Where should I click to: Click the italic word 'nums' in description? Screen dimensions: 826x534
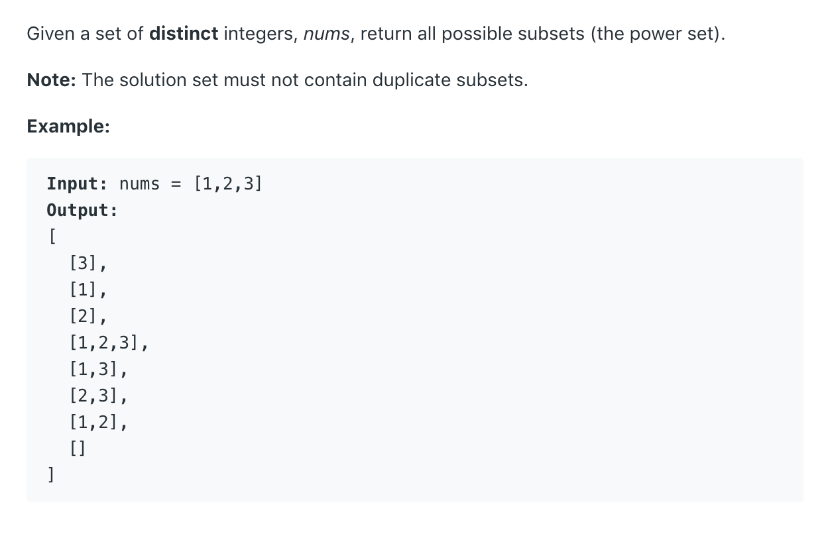pos(327,34)
